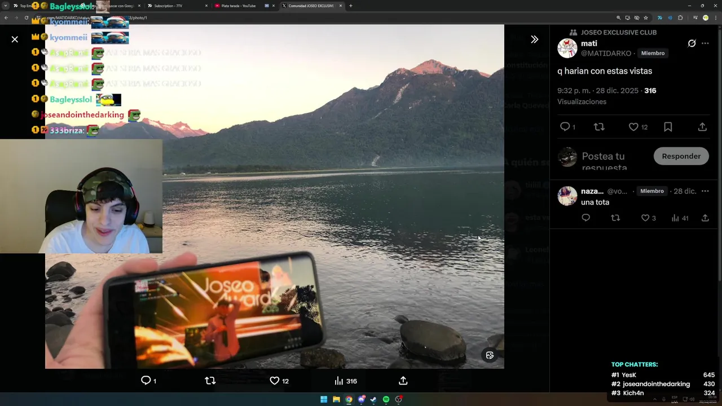
Task: Reload the current page
Action: [26, 17]
